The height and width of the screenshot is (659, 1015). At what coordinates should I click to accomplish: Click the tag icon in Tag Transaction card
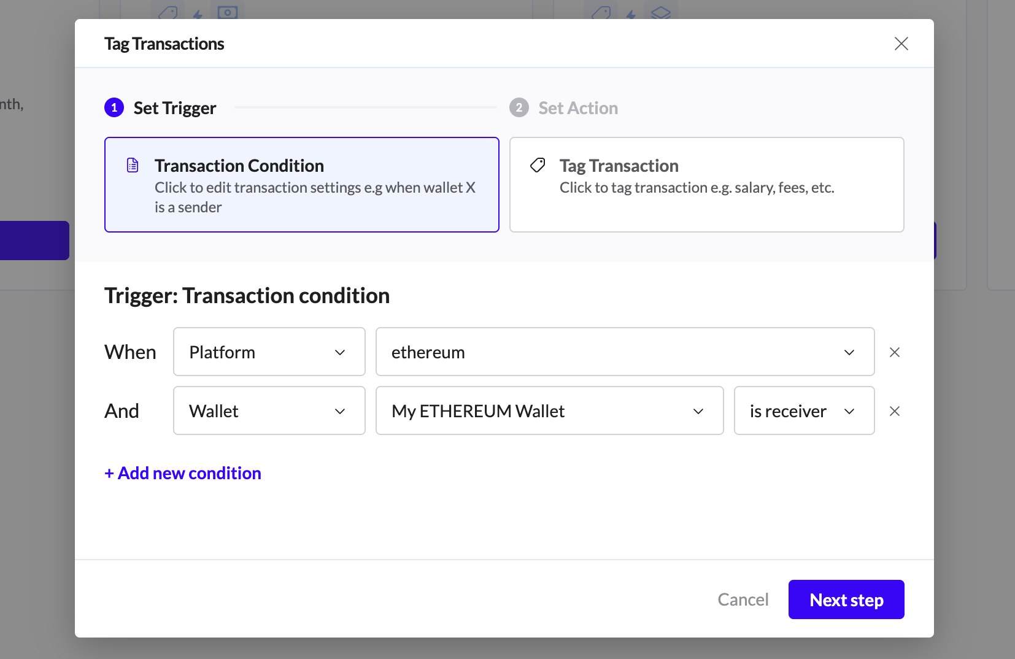(538, 165)
